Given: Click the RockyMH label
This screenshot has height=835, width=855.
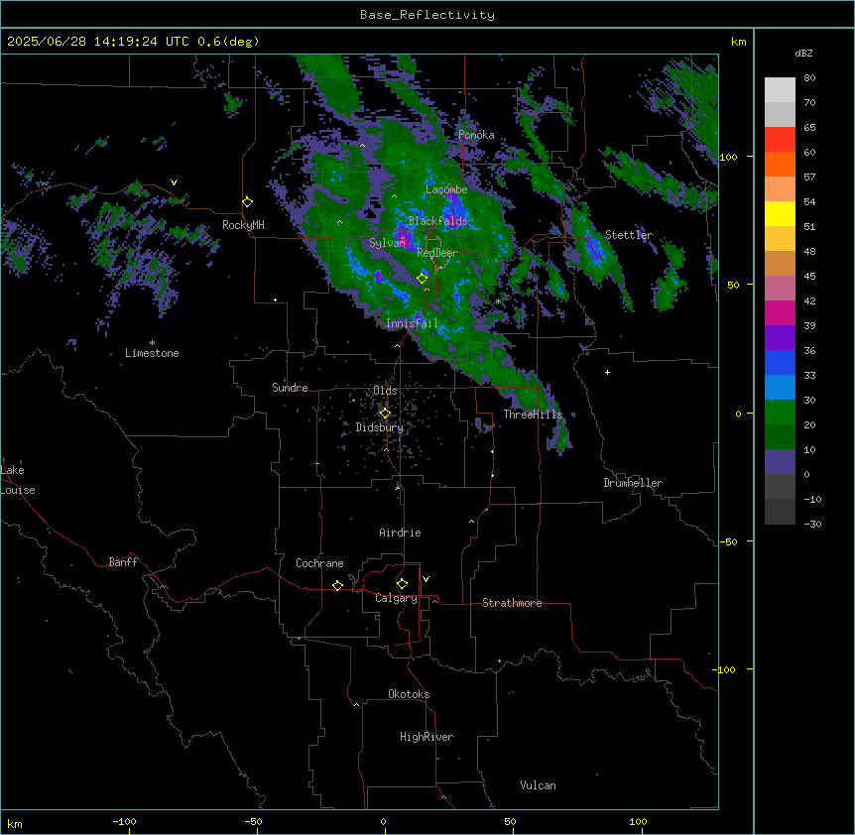Looking at the screenshot, I should (243, 225).
